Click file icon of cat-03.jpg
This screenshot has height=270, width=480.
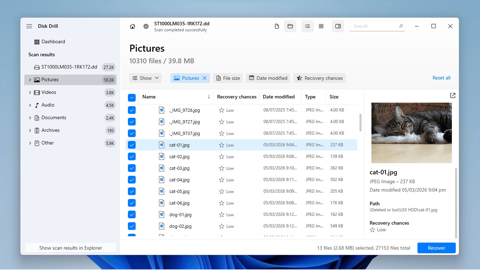(x=162, y=168)
